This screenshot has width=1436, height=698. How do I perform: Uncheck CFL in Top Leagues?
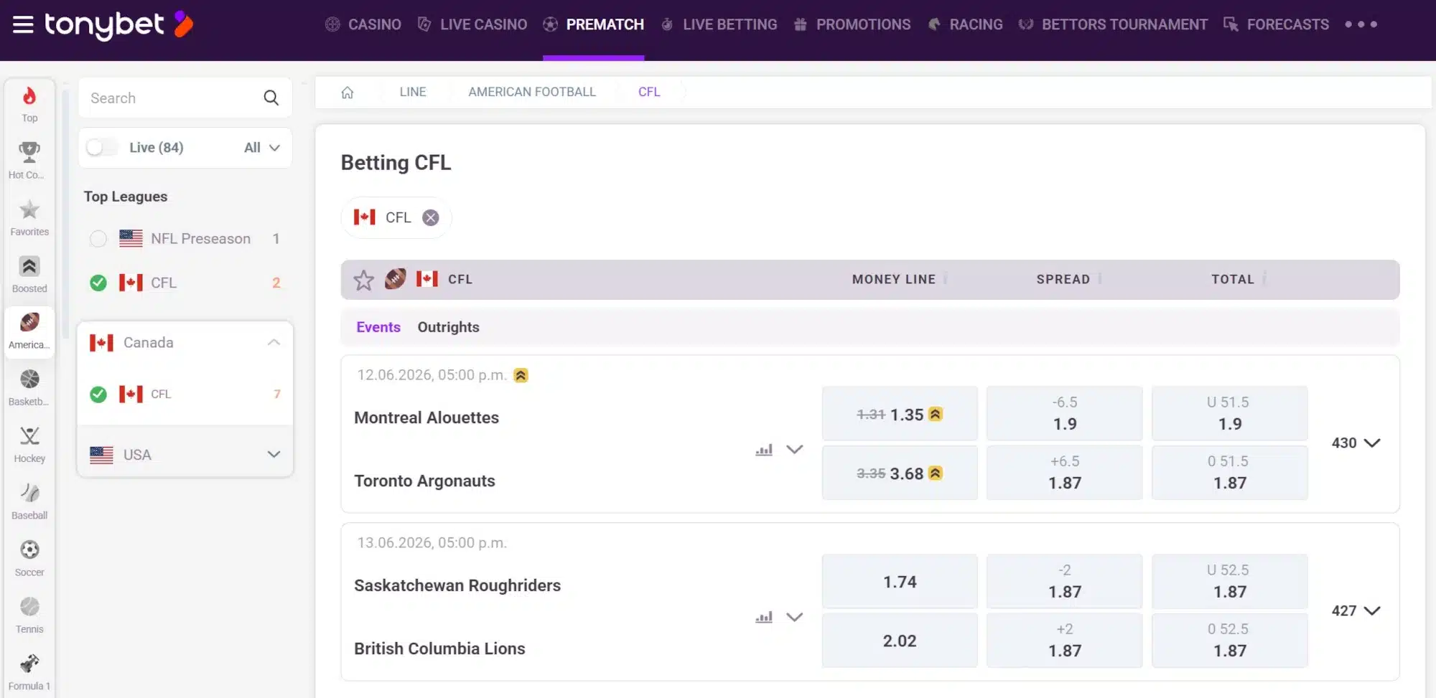98,283
